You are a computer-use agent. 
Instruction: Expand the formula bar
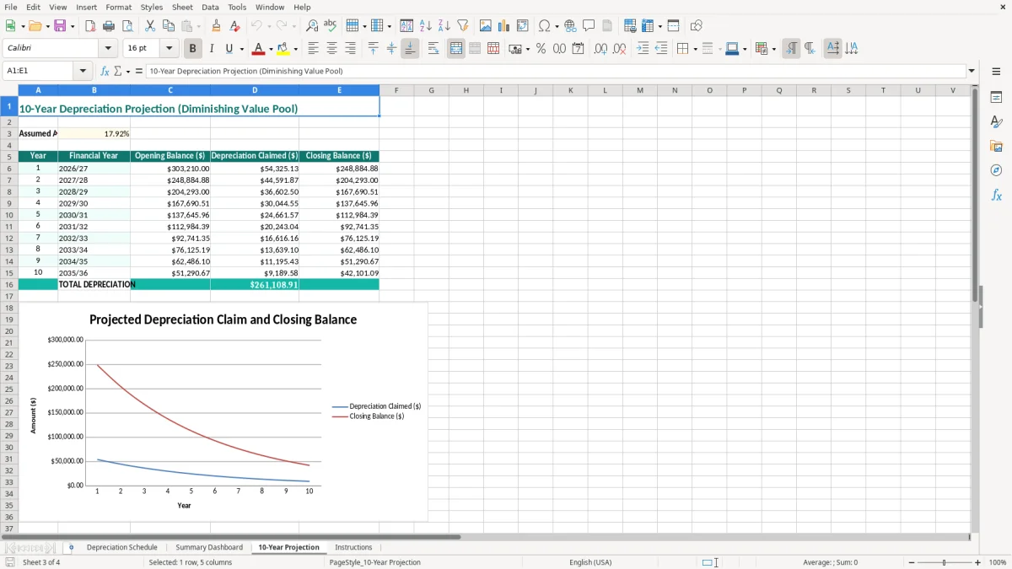tap(972, 72)
